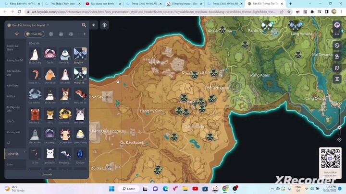The height and width of the screenshot is (194, 346).
Task: Open the Khoáng Vật category
Action: pyautogui.click(x=15, y=132)
